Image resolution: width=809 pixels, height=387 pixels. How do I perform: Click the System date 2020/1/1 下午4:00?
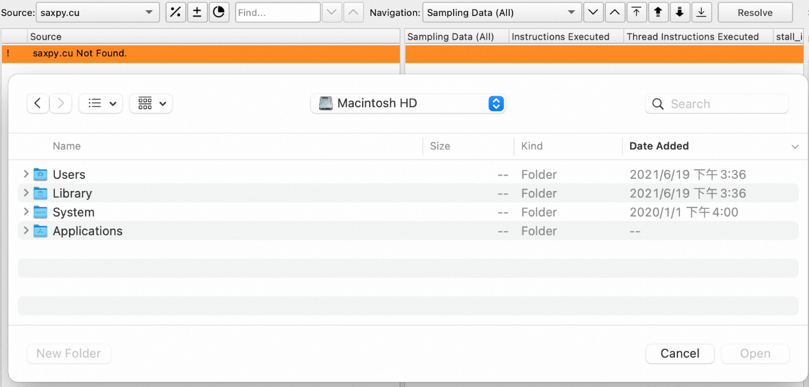point(684,212)
